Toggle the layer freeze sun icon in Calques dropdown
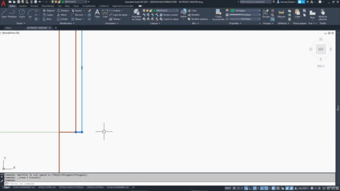340x191 pixels. point(147,11)
